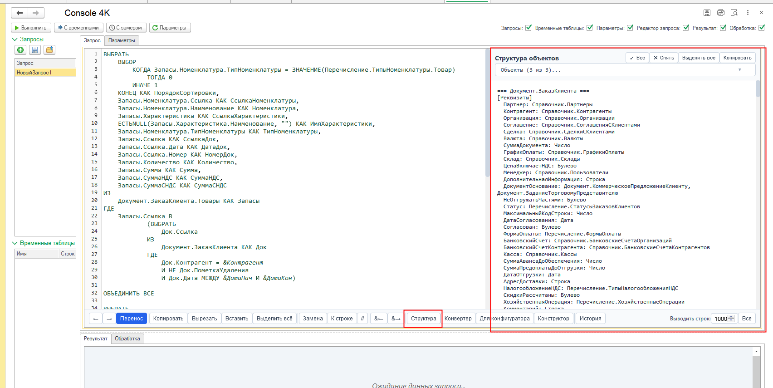This screenshot has height=388, width=773.
Task: Click the print preview magnifier icon
Action: [734, 13]
